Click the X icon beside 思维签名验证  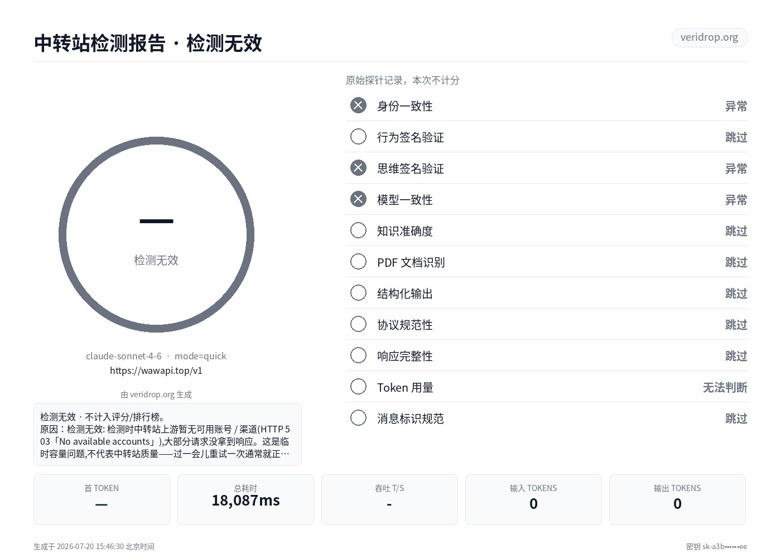tap(358, 168)
